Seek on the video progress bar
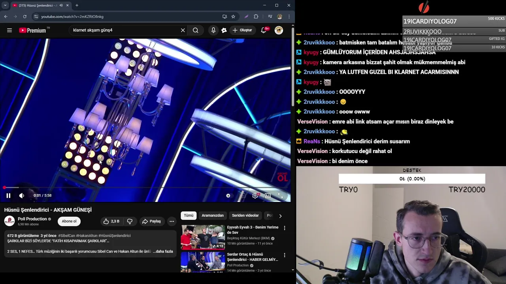The height and width of the screenshot is (284, 506). click(145, 187)
